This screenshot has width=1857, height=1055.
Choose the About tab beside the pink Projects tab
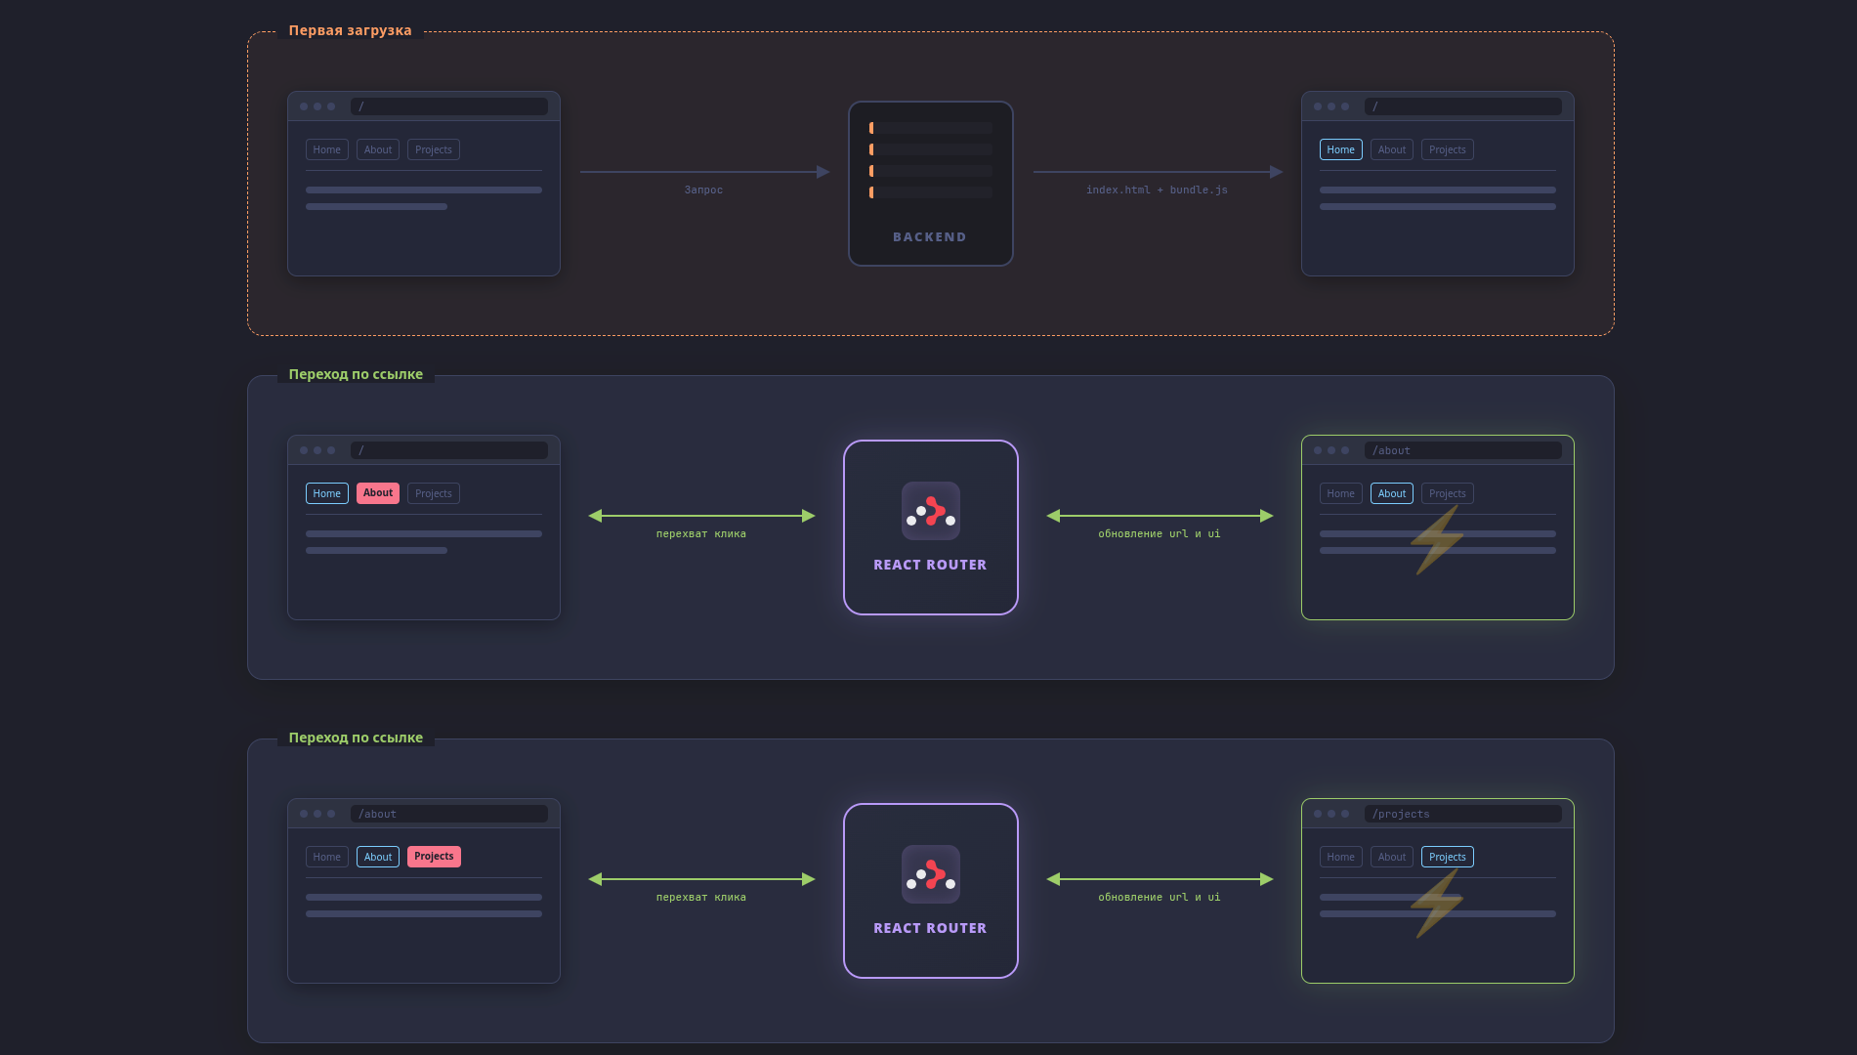click(x=378, y=857)
